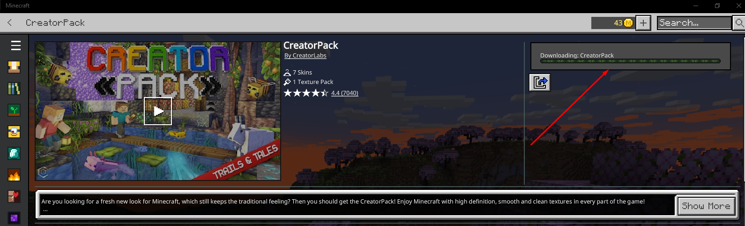Click the search magnifier icon

coord(739,23)
